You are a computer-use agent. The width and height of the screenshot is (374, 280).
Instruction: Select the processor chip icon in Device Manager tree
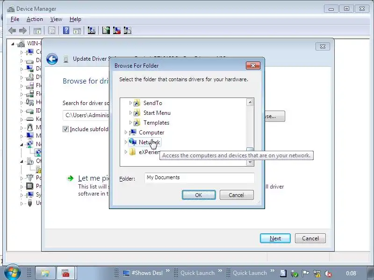(x=30, y=186)
